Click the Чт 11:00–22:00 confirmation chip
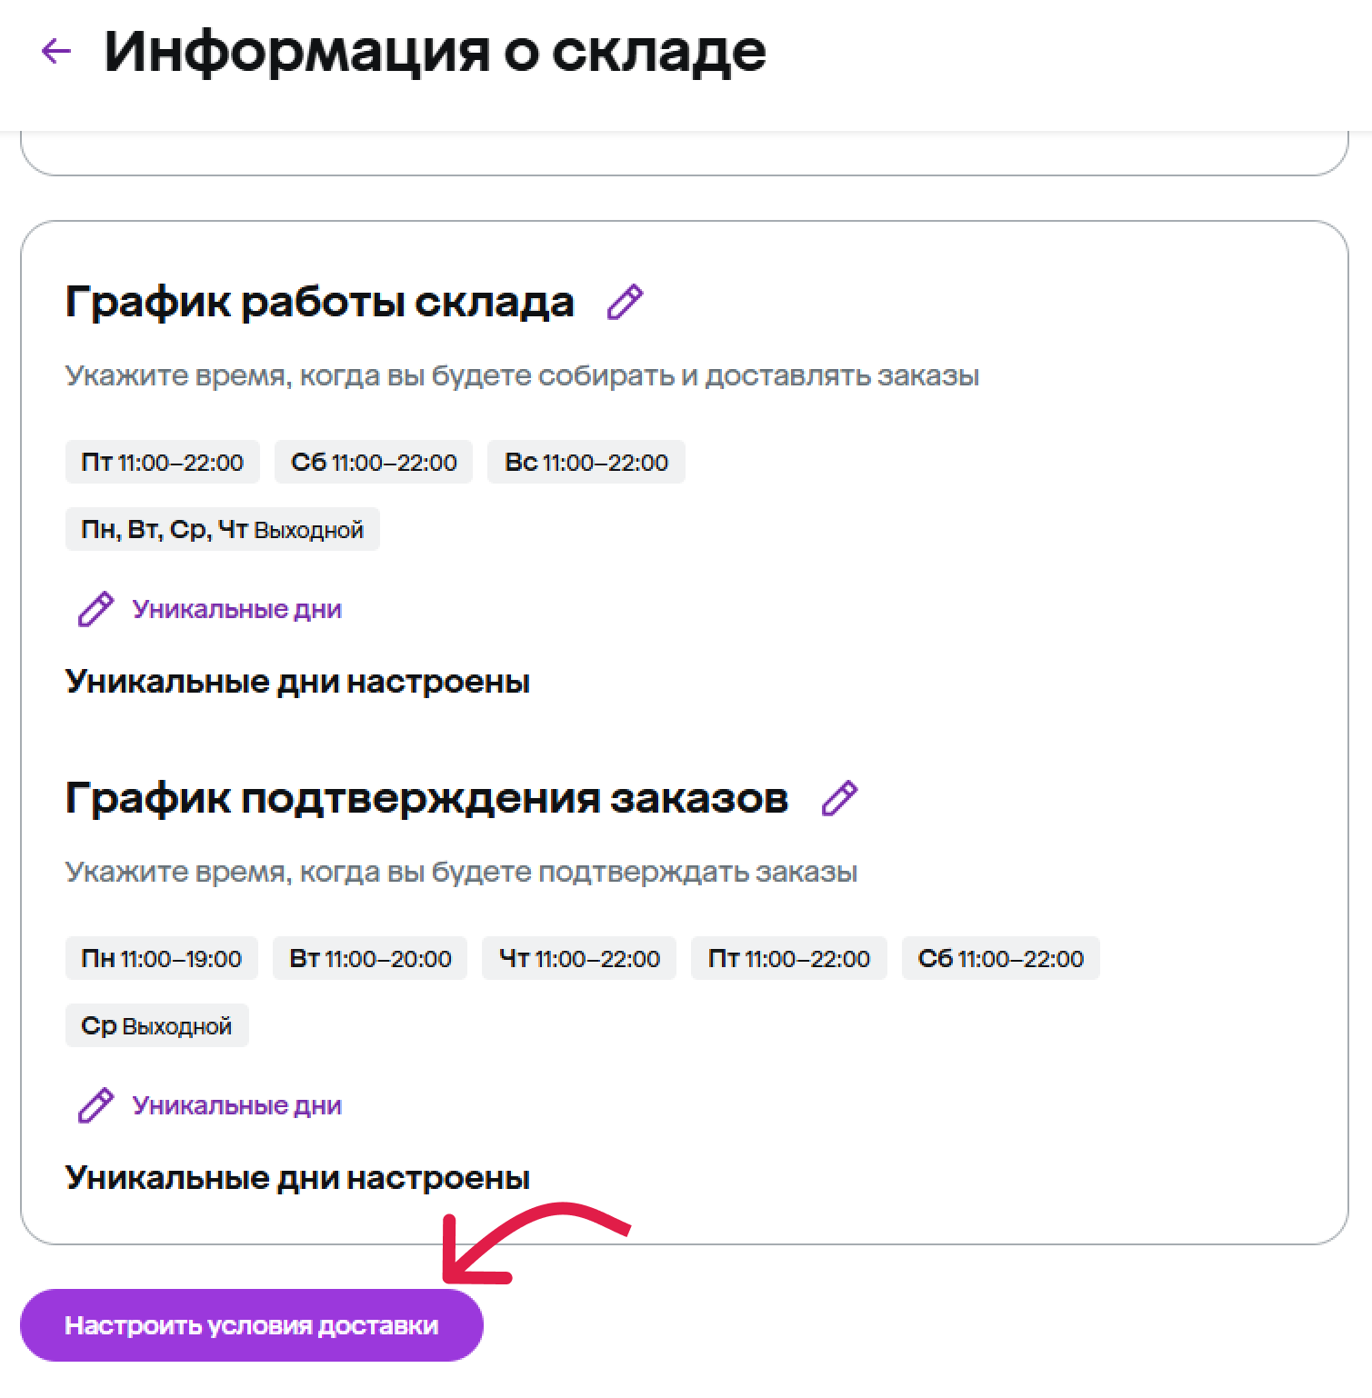This screenshot has height=1398, width=1372. click(579, 958)
